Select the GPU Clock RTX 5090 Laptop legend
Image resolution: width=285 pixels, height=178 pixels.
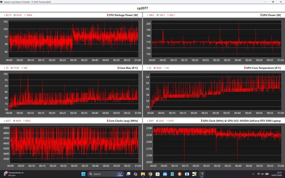(242, 121)
